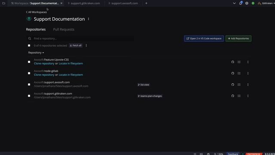The height and width of the screenshot is (155, 275).
Task: Click the ENTERPRISE license badge
Action: 254,154
